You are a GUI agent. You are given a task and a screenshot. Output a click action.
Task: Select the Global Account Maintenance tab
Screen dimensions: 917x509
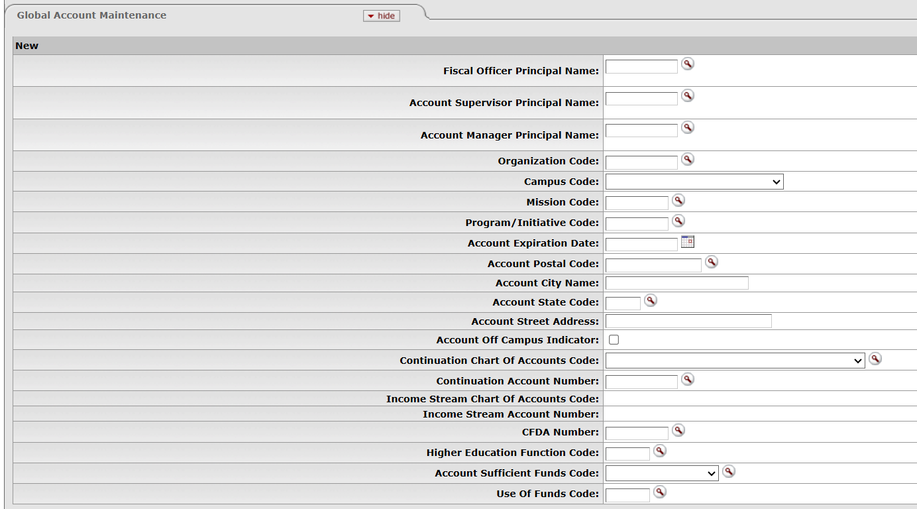(92, 15)
